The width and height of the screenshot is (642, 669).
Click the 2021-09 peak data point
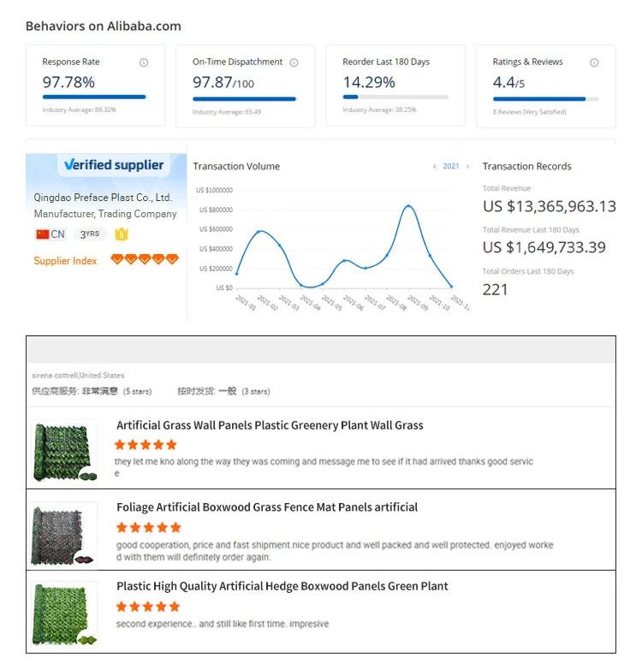[x=408, y=206]
